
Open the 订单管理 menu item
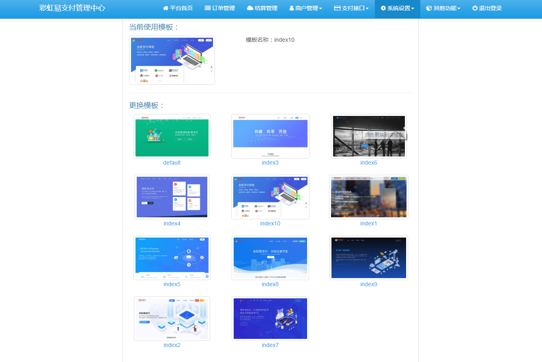point(223,8)
